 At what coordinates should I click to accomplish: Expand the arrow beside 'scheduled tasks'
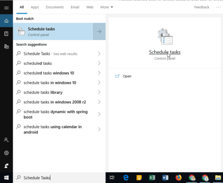click(x=99, y=63)
